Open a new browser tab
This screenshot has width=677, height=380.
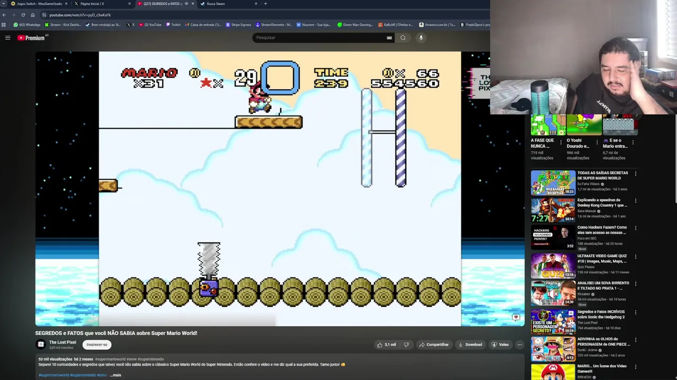pos(266,4)
